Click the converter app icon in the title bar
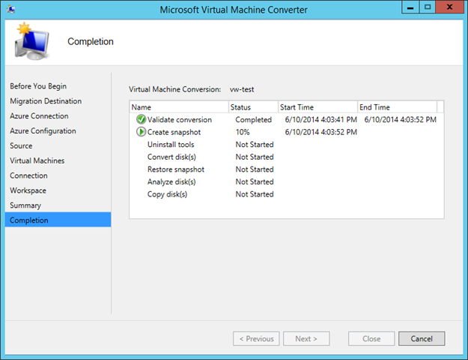This screenshot has width=468, height=360. 11,9
